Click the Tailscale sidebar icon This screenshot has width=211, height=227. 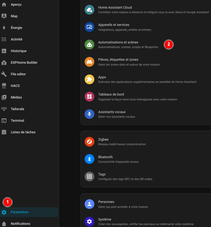coord(4,109)
